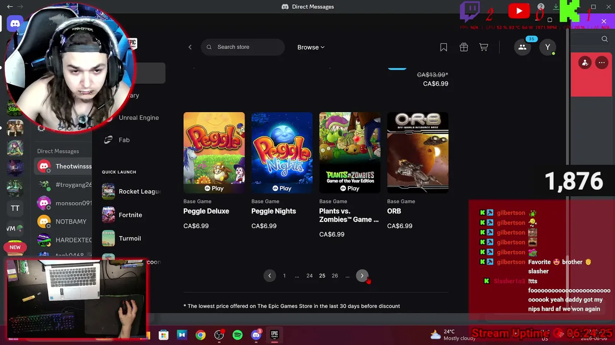Open the Peggle Nights title link
Image resolution: width=615 pixels, height=345 pixels.
click(273, 211)
